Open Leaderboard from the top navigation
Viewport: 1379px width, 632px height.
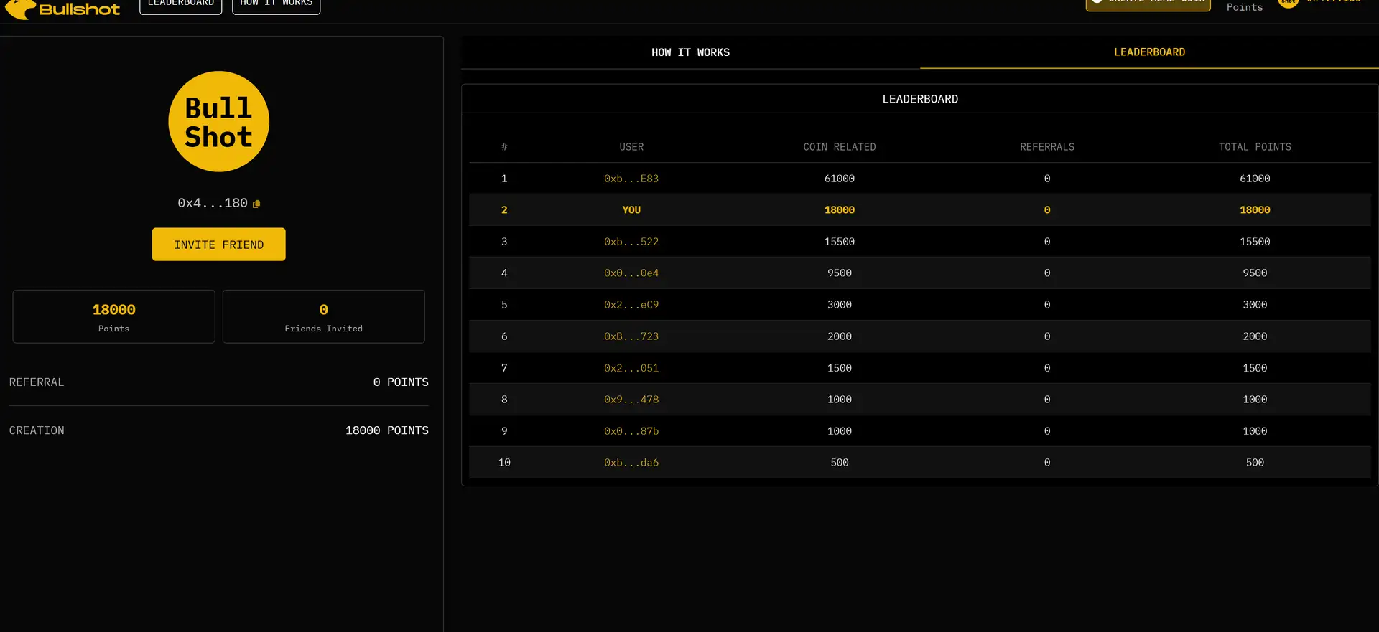pyautogui.click(x=180, y=4)
